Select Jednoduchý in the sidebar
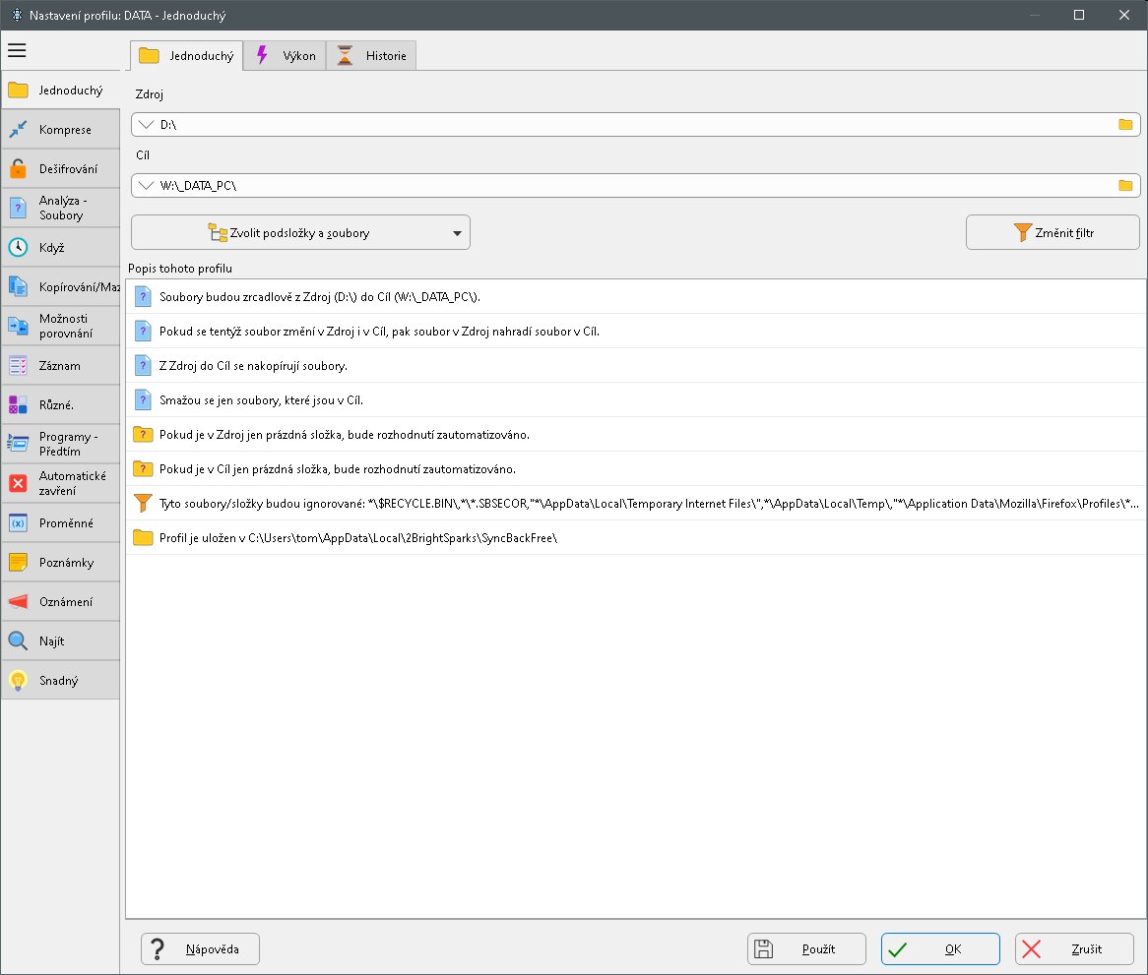Image resolution: width=1148 pixels, height=975 pixels. pyautogui.click(x=60, y=90)
